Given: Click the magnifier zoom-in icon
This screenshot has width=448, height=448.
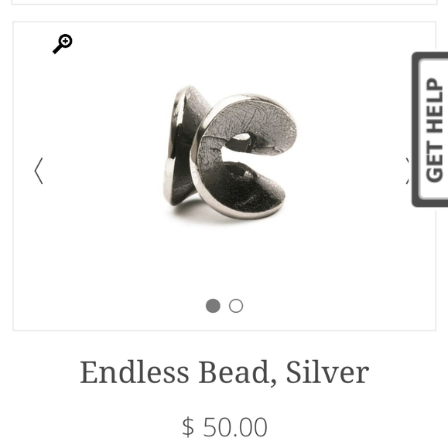Looking at the screenshot, I should (x=63, y=44).
